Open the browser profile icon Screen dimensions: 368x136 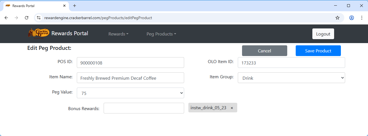351,18
